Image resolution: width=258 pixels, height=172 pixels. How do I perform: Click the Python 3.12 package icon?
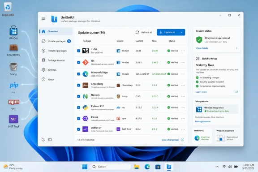click(86, 107)
